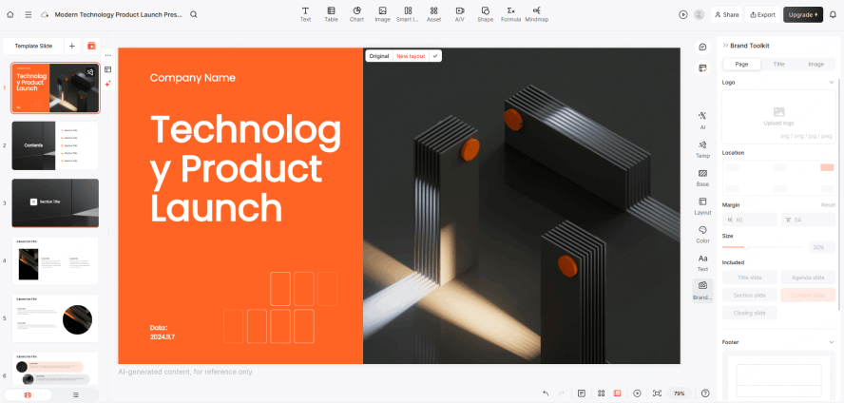Insert a Chart from the toolbar
The image size is (844, 403).
(356, 14)
